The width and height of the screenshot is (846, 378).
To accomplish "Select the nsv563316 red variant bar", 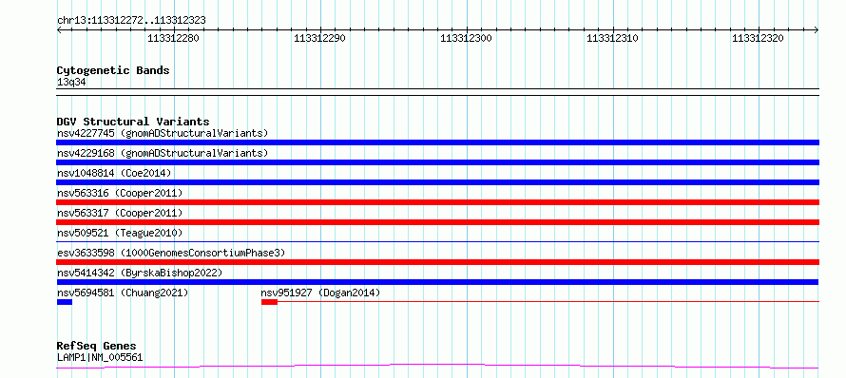I will tap(437, 202).
